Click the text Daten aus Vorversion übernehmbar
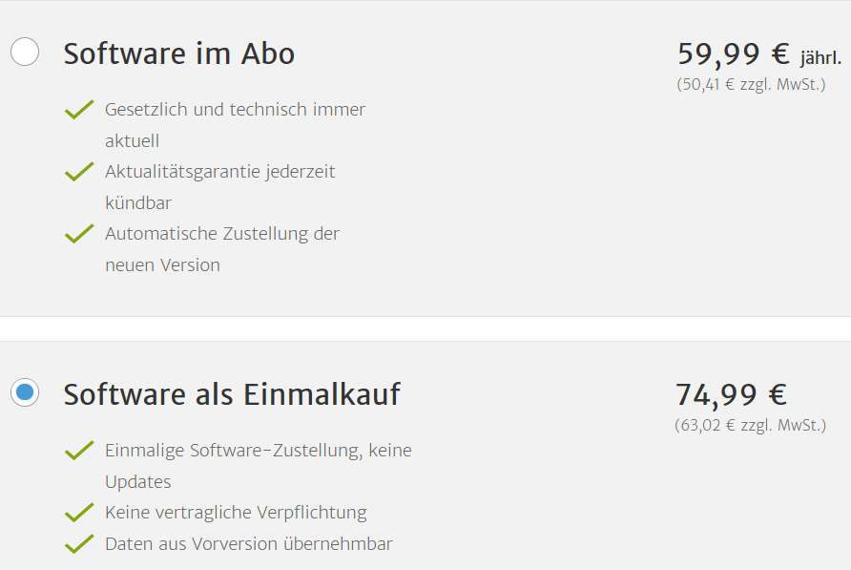 click(x=248, y=544)
